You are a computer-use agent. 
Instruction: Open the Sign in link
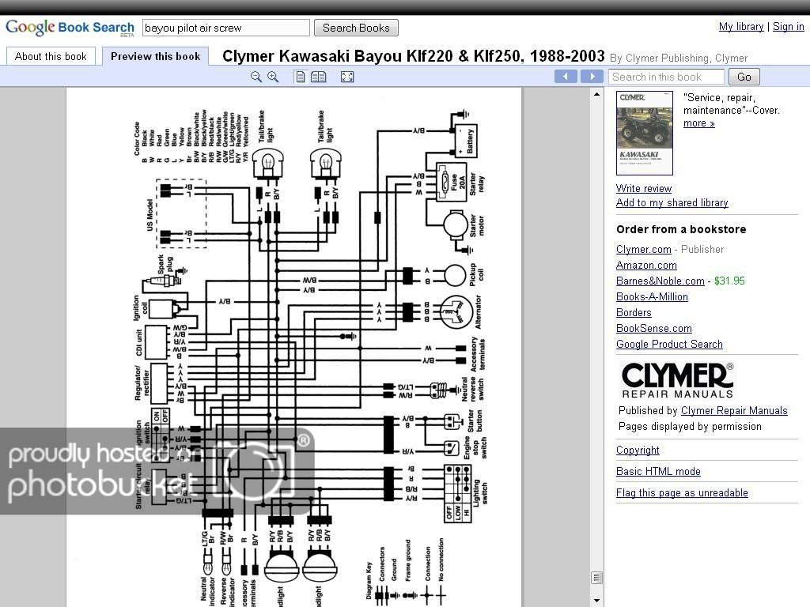pos(788,26)
